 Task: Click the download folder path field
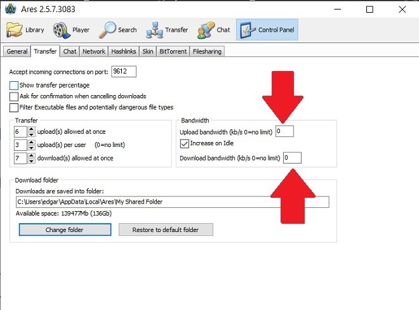tap(172, 202)
